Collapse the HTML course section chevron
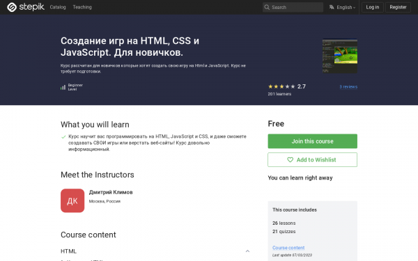Image resolution: width=418 pixels, height=261 pixels. [247, 251]
